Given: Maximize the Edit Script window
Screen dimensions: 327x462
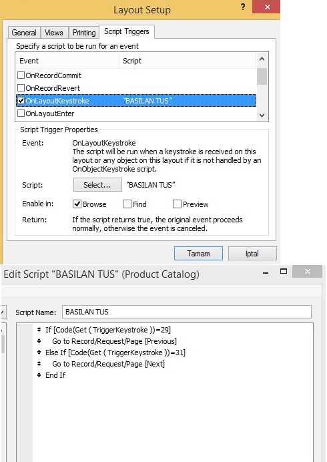Looking at the screenshot, I should tap(284, 271).
